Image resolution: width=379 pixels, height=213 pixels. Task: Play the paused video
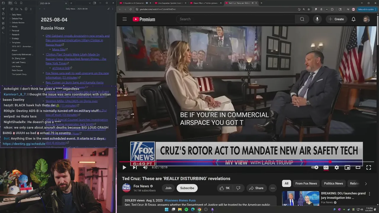click(x=124, y=167)
